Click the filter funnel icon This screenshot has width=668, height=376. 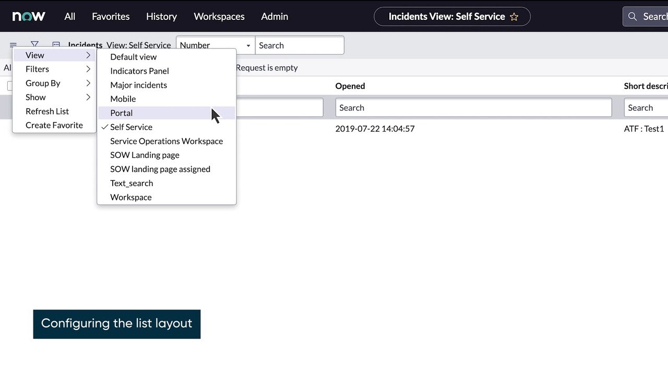click(34, 44)
